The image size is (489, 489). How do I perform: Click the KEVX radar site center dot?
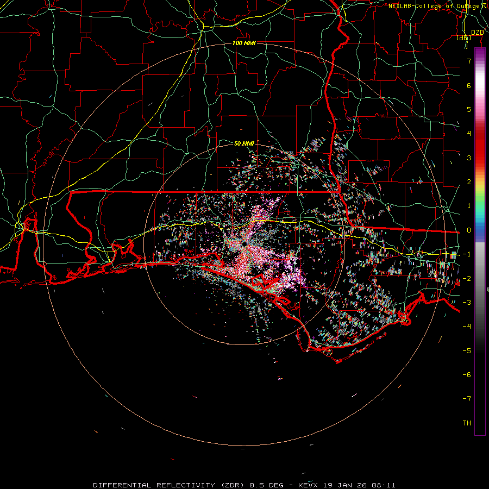point(244,243)
